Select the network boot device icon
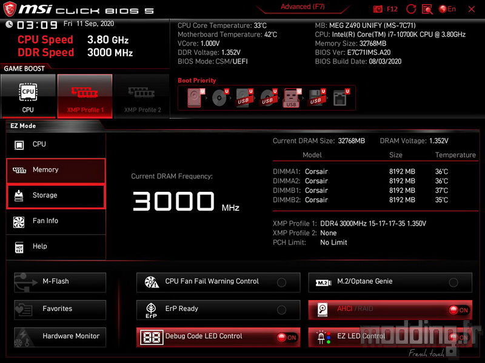Viewport: 485px width, 363px height. click(x=341, y=98)
